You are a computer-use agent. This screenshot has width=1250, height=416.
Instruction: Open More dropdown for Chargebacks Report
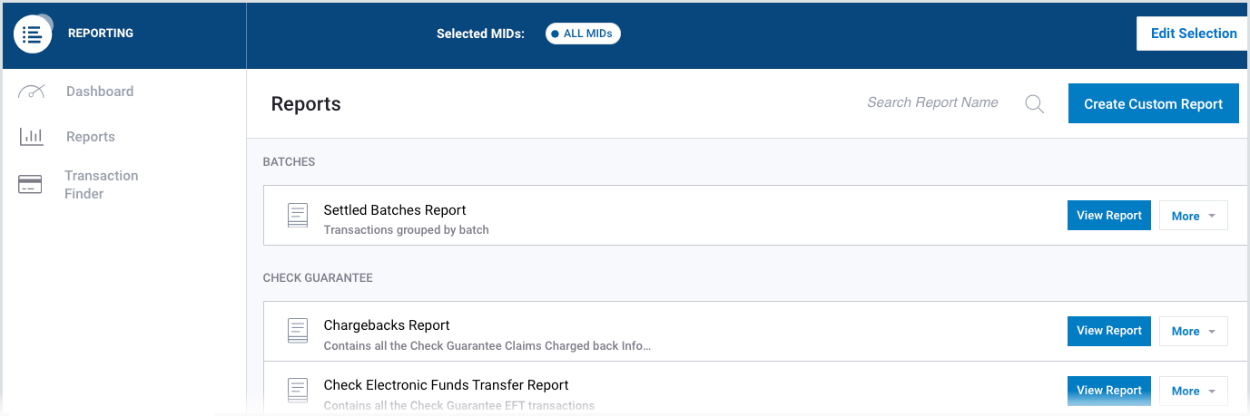click(1193, 332)
